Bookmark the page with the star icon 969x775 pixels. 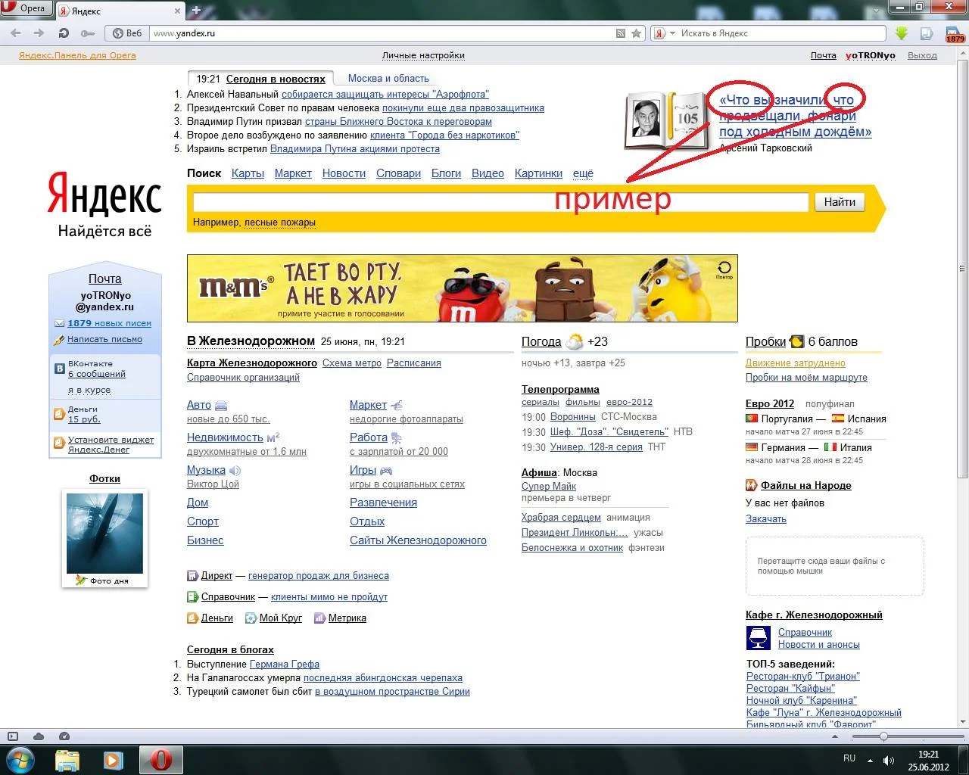[x=637, y=33]
